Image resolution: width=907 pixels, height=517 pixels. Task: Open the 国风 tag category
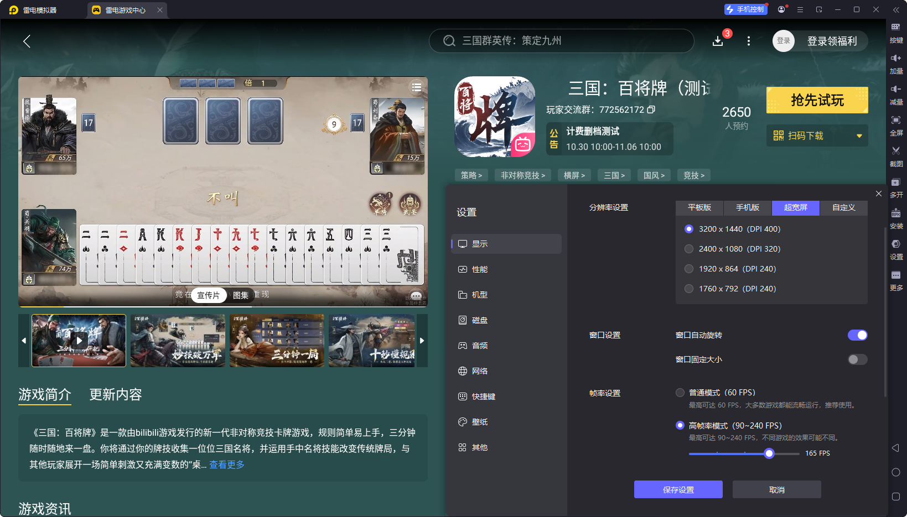click(x=654, y=175)
